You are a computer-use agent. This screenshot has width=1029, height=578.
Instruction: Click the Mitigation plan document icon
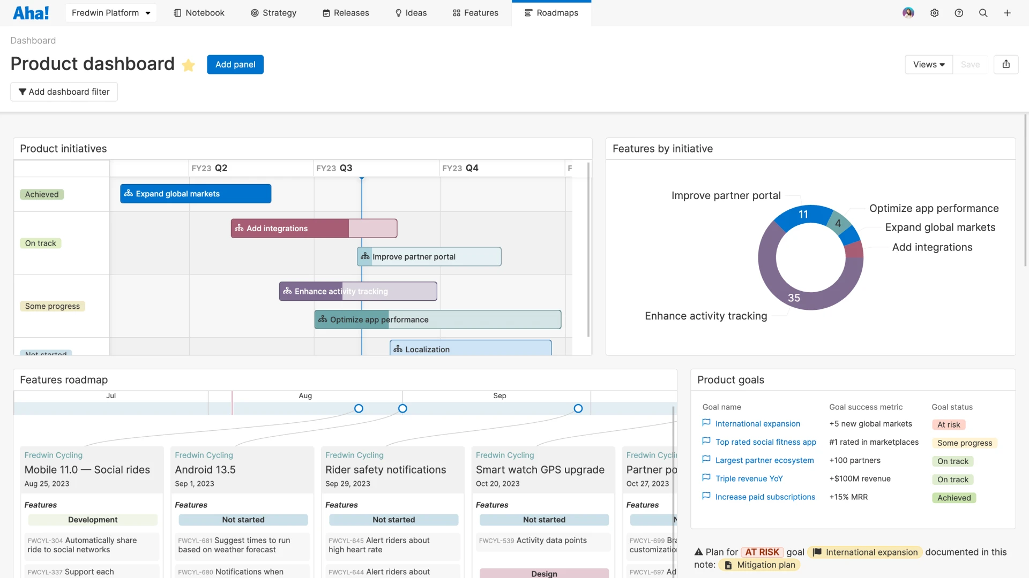(729, 565)
